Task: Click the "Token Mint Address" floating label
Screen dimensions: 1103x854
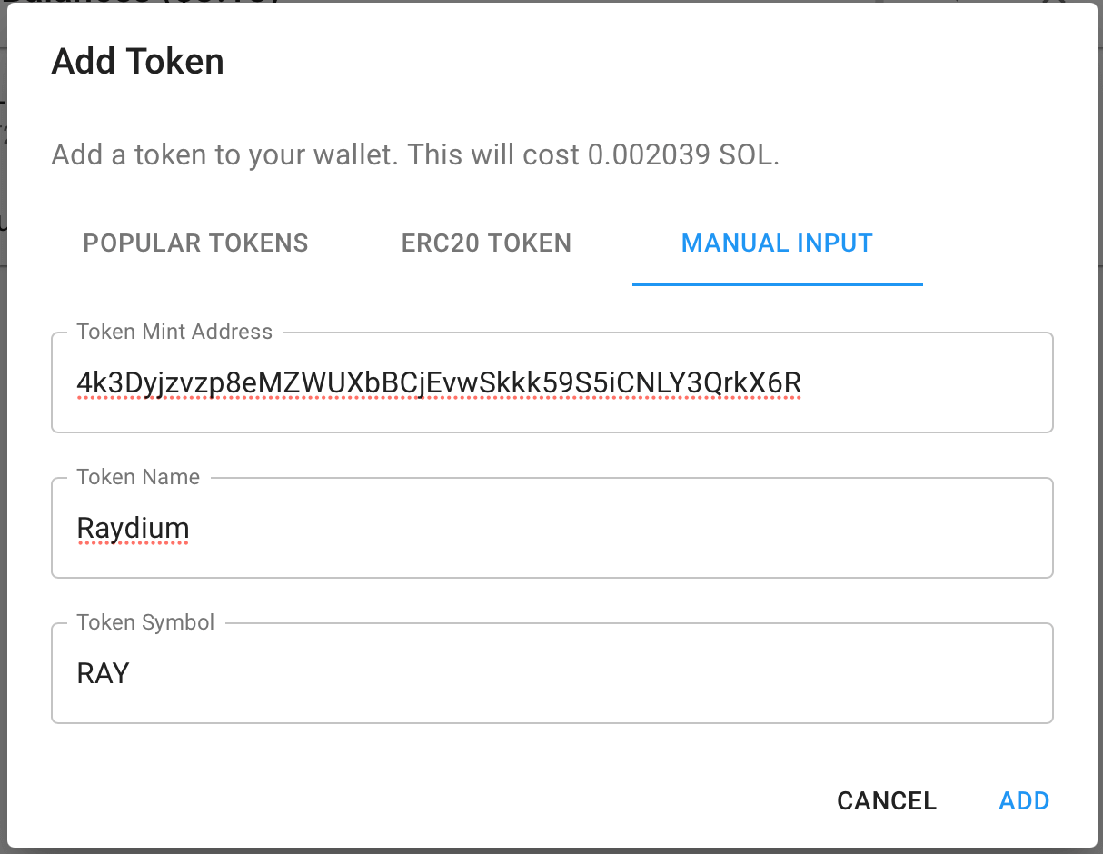Action: tap(174, 332)
